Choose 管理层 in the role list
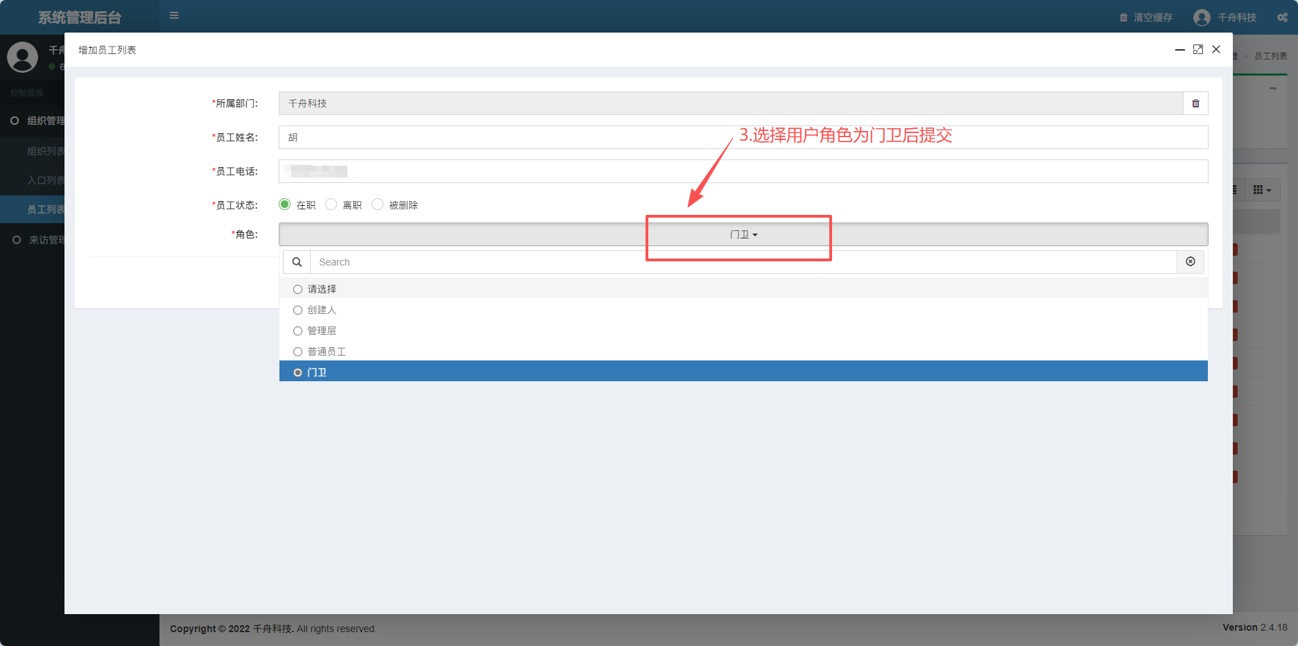 (322, 331)
